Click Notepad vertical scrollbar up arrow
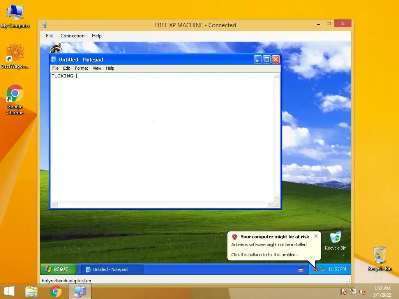Viewport: 399px width, 299px height. click(277, 77)
